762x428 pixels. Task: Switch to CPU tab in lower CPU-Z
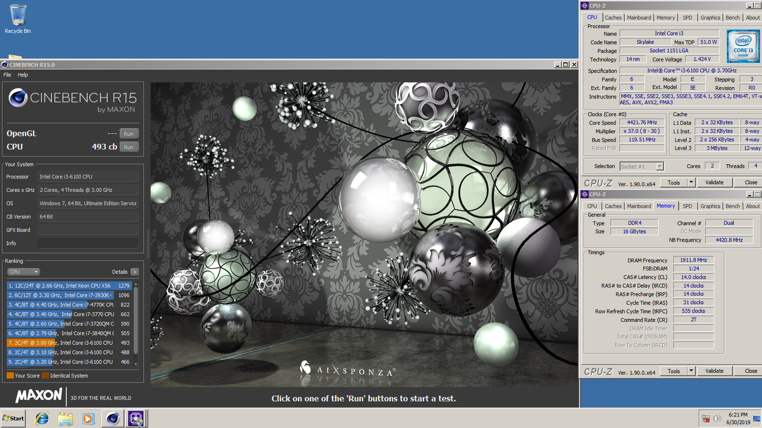[592, 206]
